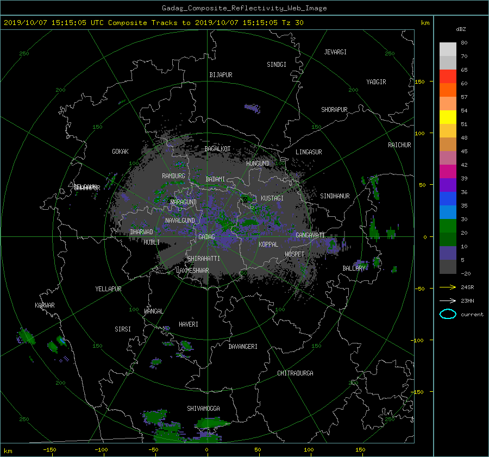Click the RAMDURG city label
489x457 pixels.
173,176
